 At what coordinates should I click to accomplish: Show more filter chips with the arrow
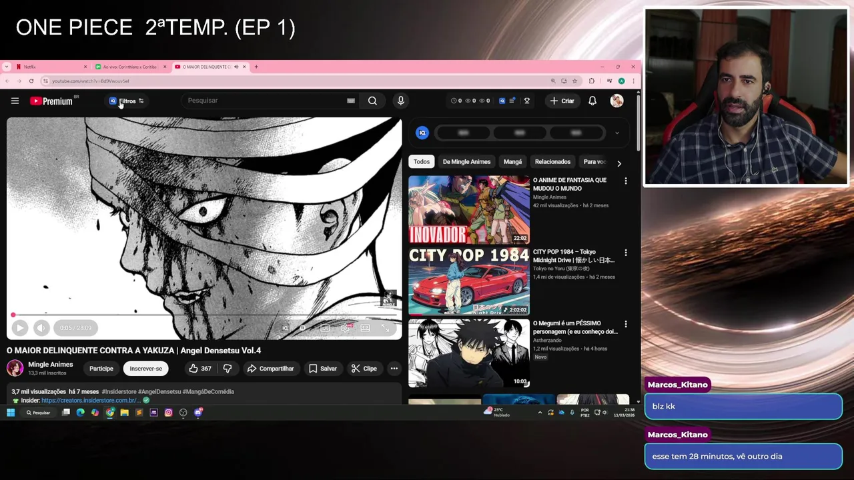(x=618, y=163)
